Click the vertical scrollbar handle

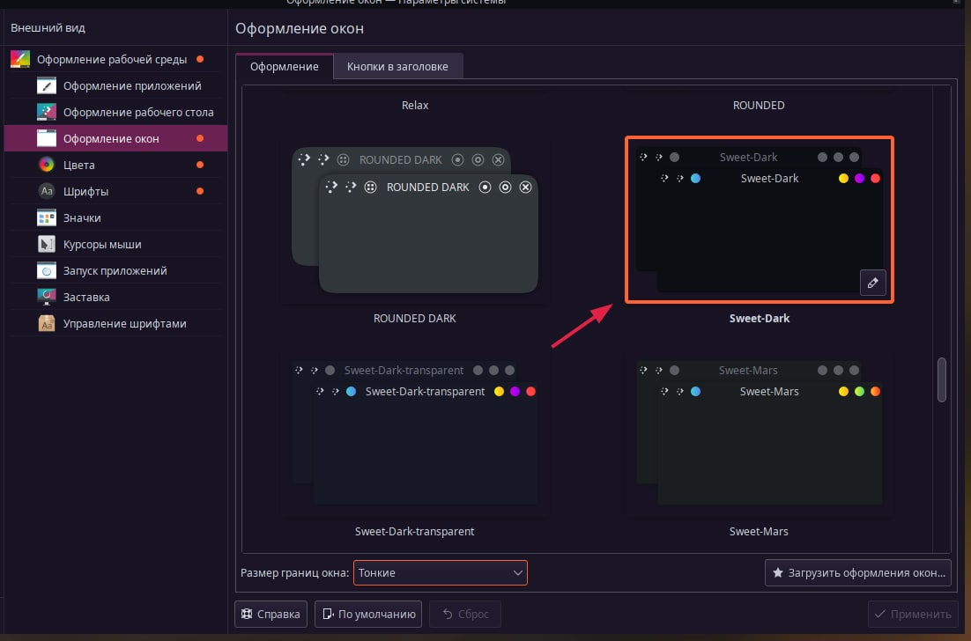[942, 379]
